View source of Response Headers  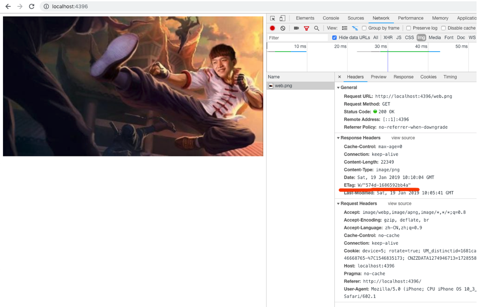403,138
